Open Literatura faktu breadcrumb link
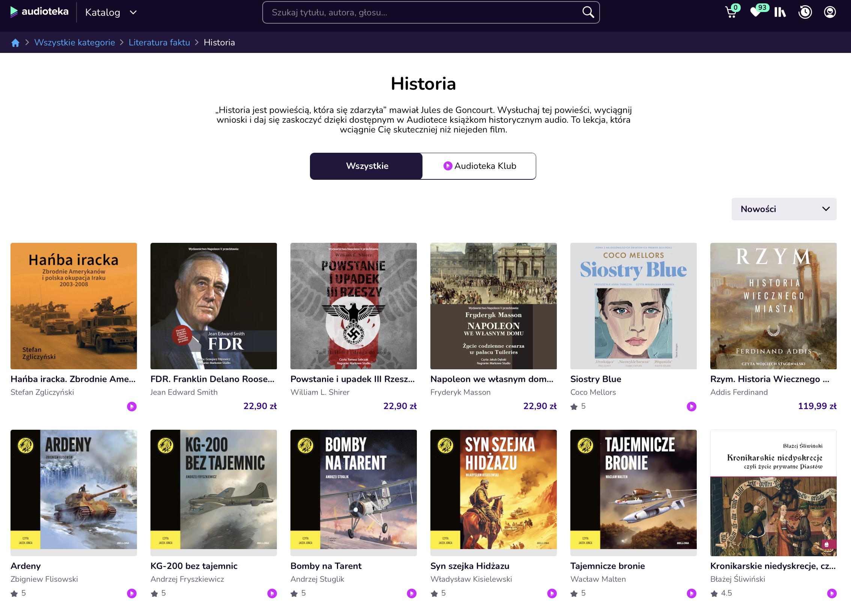Screen dimensions: 851x605 click(x=159, y=42)
